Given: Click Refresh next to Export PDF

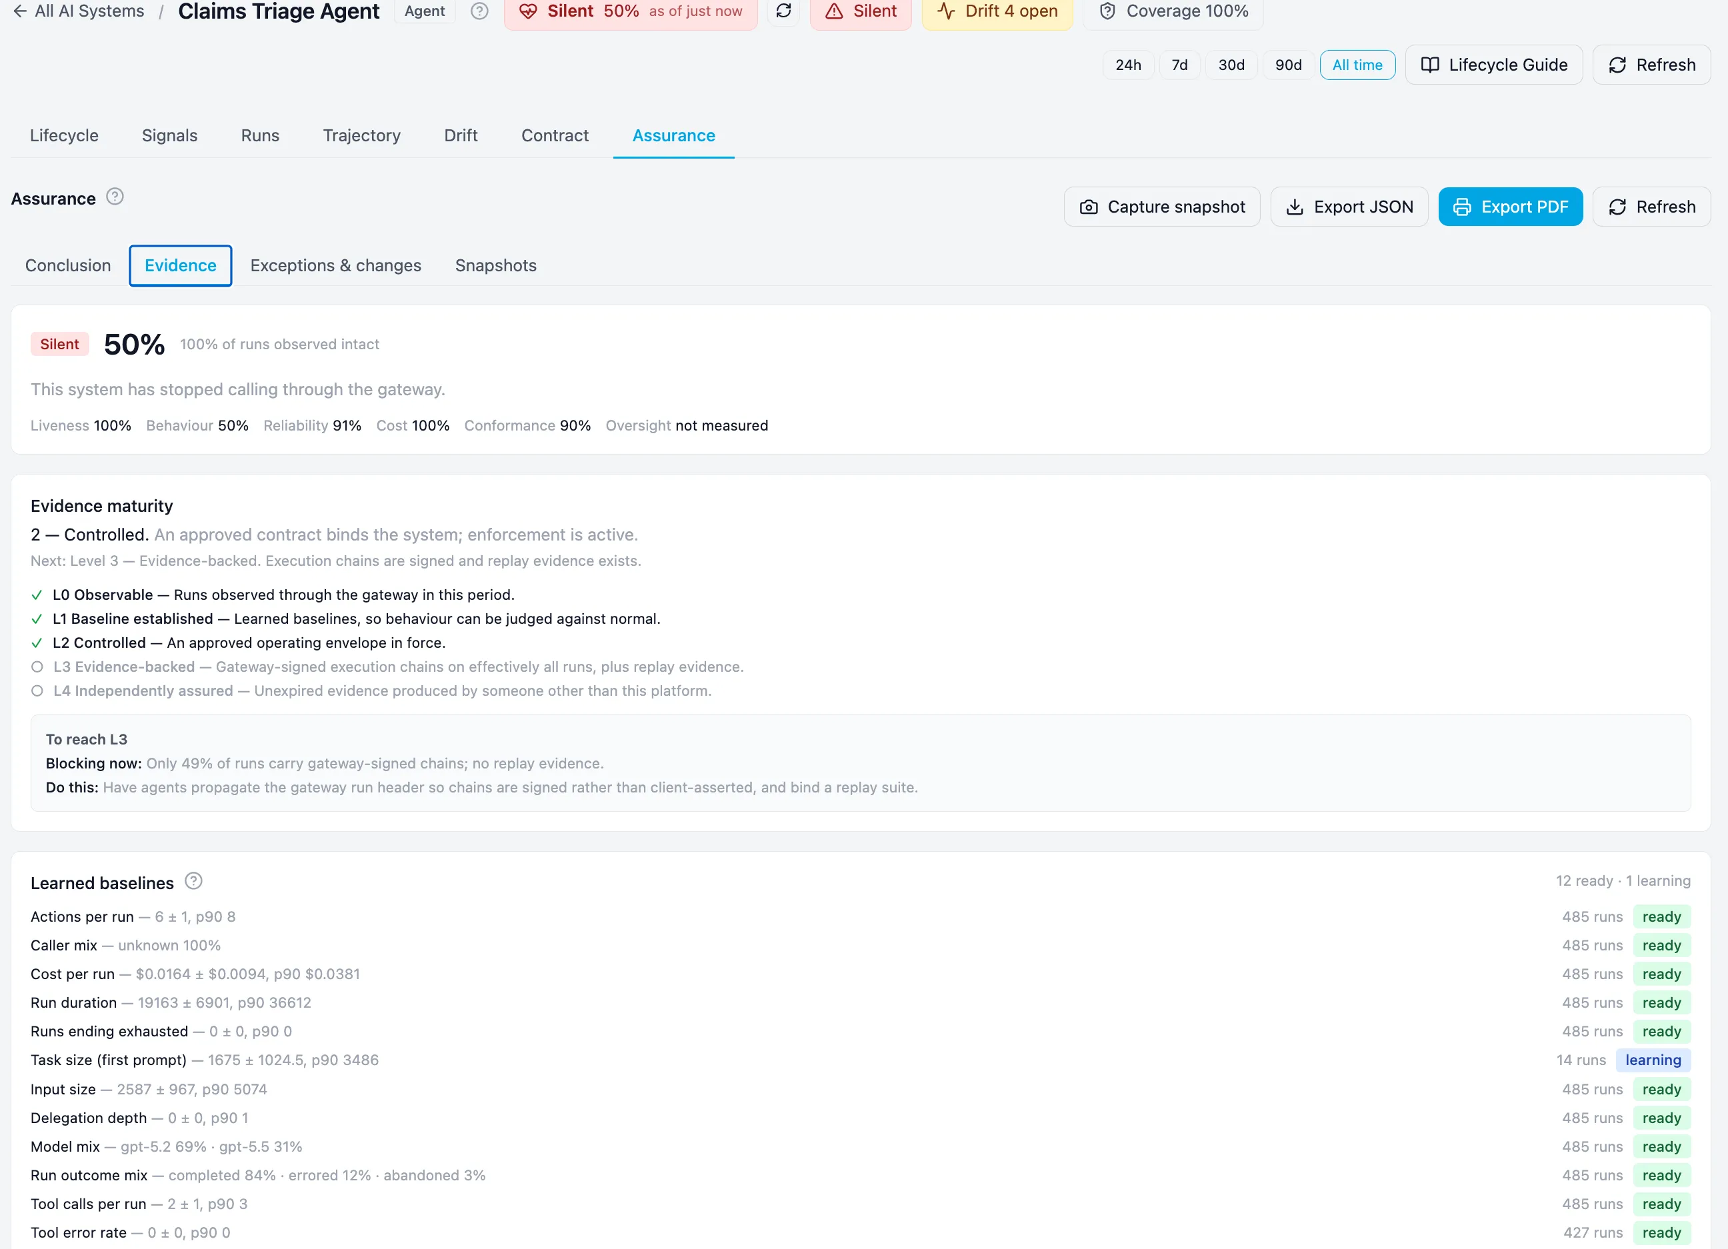Looking at the screenshot, I should point(1652,207).
